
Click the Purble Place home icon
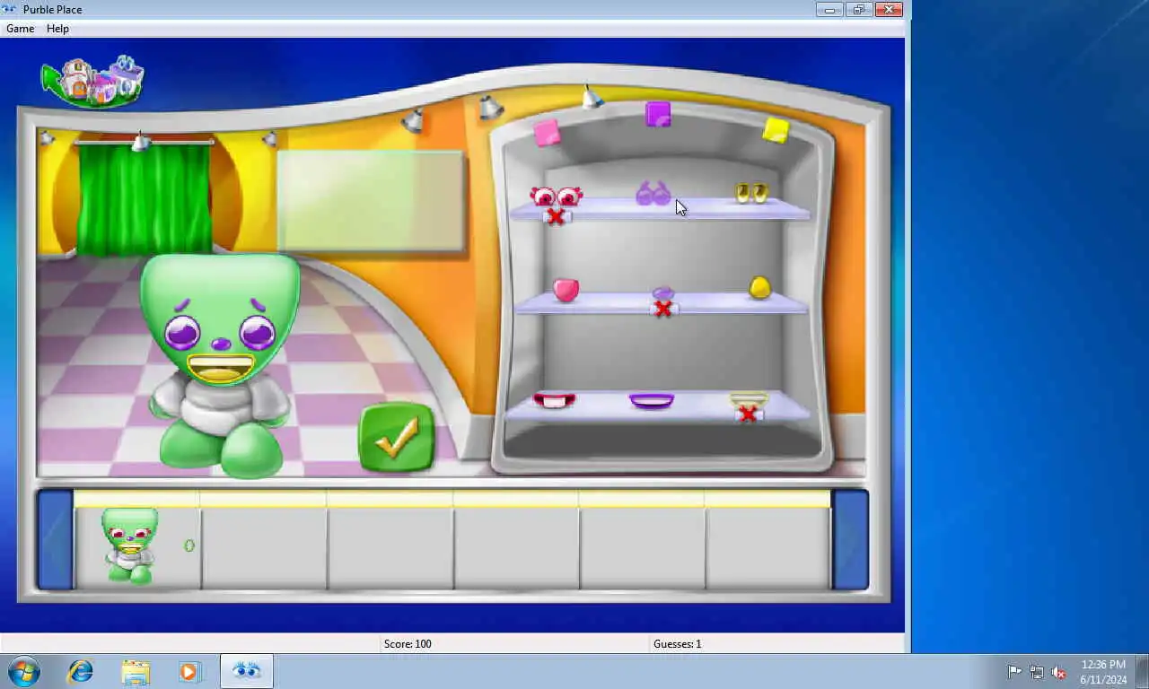coord(92,81)
